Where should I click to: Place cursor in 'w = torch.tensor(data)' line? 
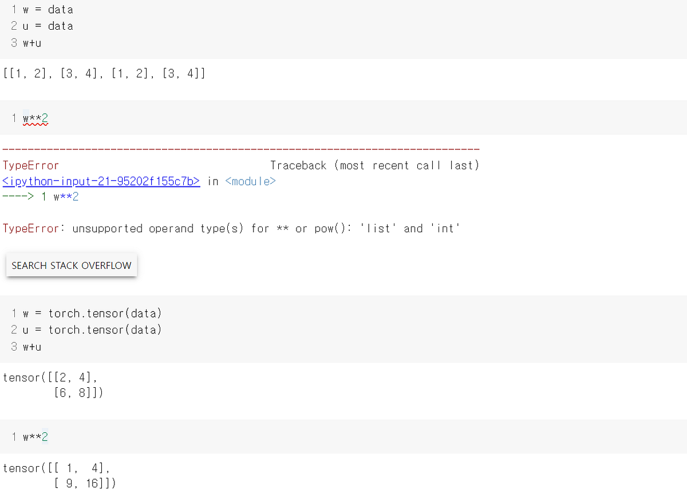point(92,313)
